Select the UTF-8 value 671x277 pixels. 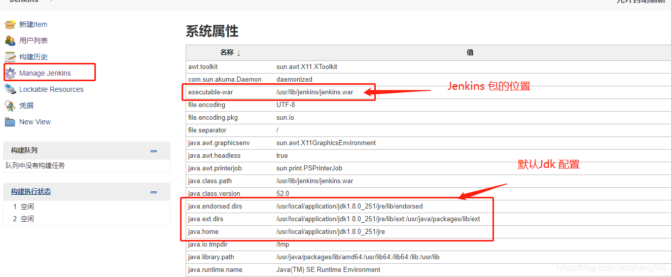[286, 105]
